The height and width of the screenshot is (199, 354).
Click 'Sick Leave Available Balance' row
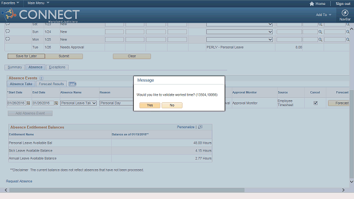pos(110,150)
